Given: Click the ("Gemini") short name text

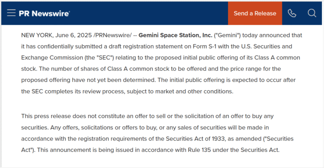Looking at the screenshot, I should (227, 35).
